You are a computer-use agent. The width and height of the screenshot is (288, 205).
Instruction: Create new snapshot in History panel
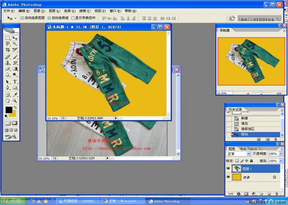(x=268, y=140)
